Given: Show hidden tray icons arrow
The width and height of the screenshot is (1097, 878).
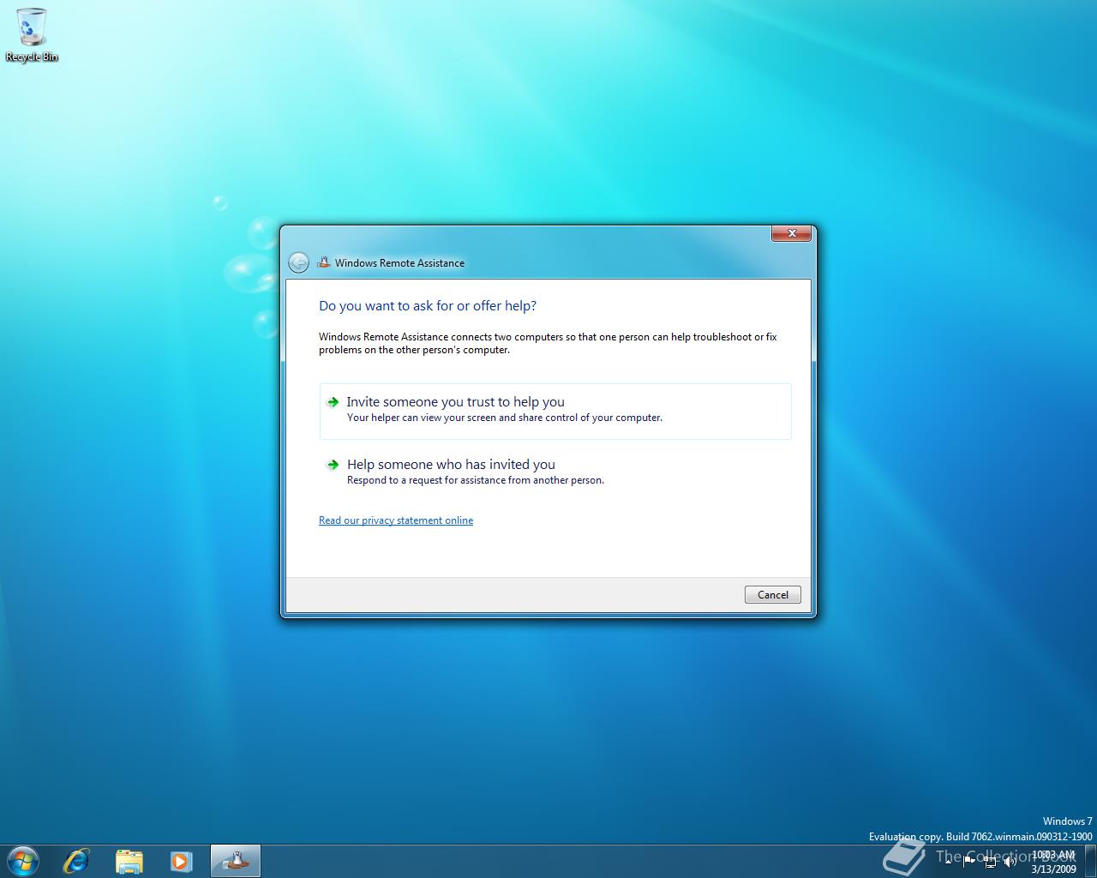Looking at the screenshot, I should point(949,861).
